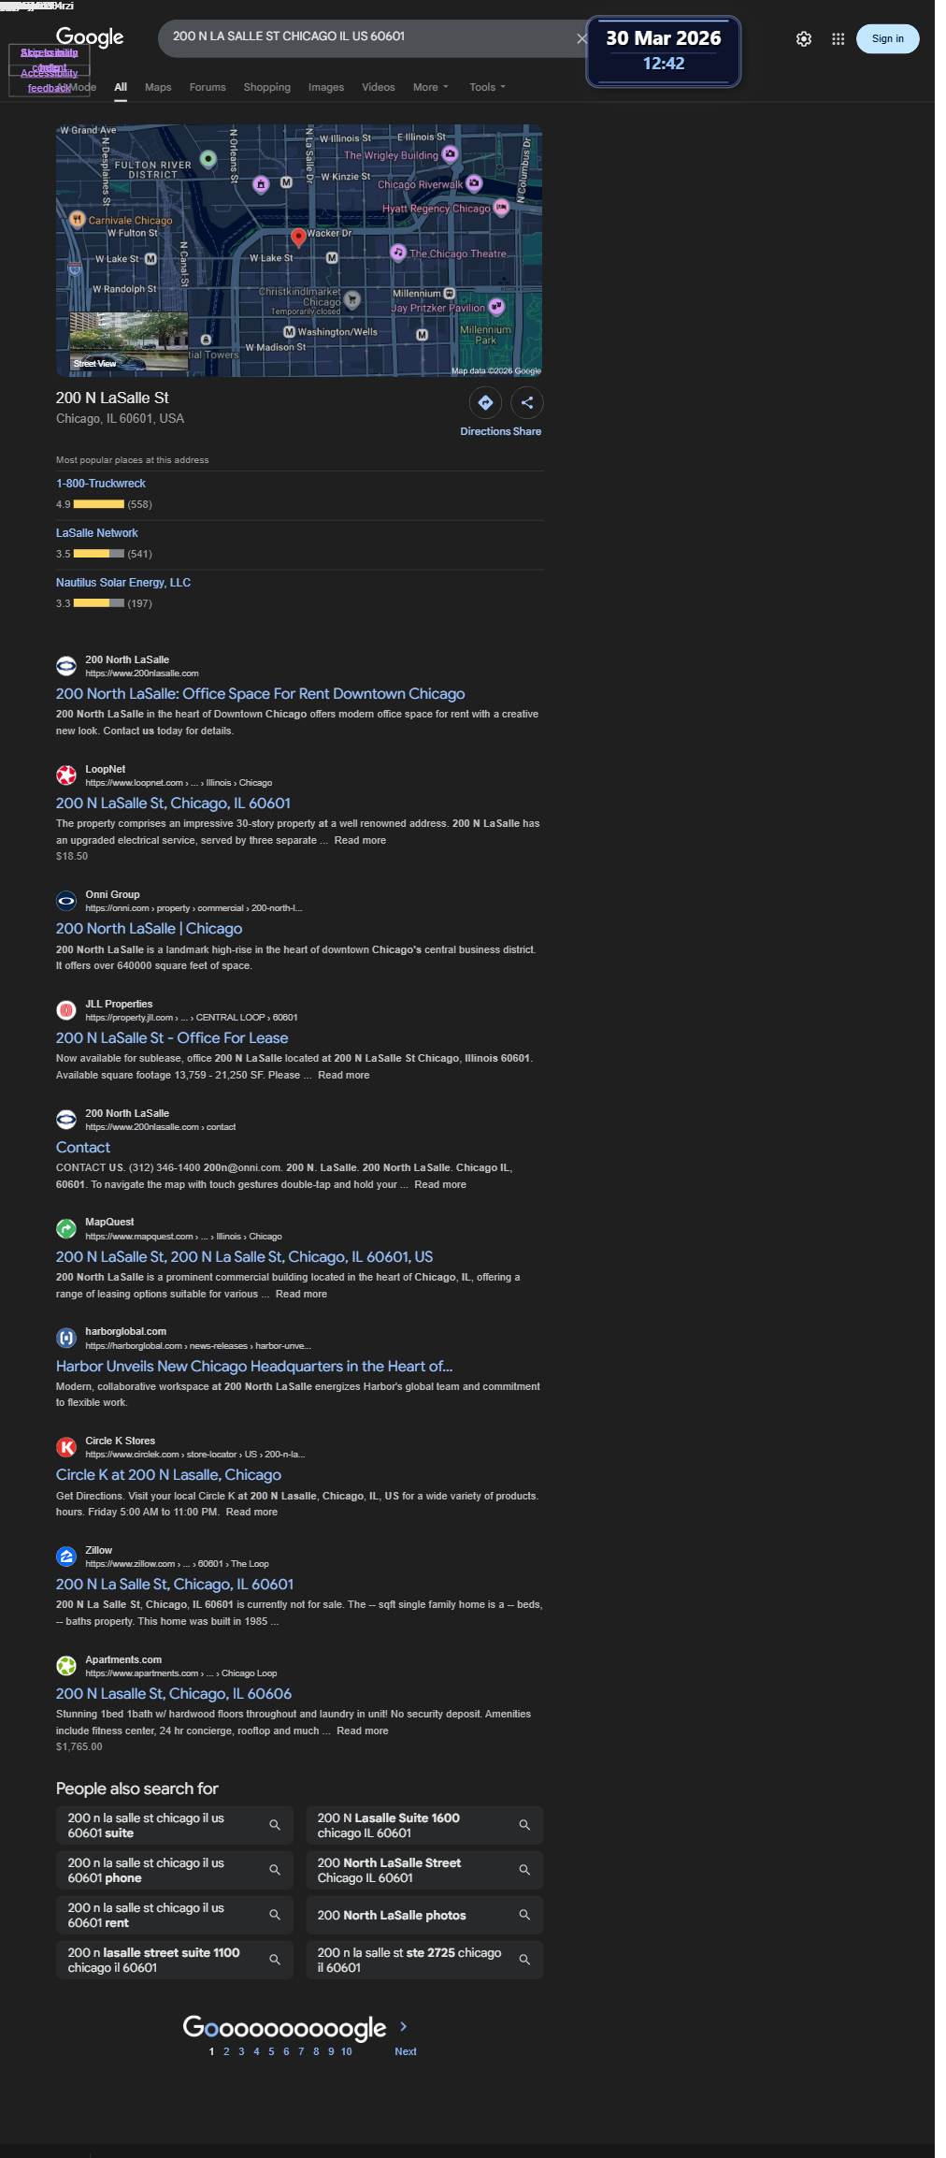The width and height of the screenshot is (946, 2158).
Task: Open Circle K at 200 N Lasalle result
Action: coord(168,1475)
